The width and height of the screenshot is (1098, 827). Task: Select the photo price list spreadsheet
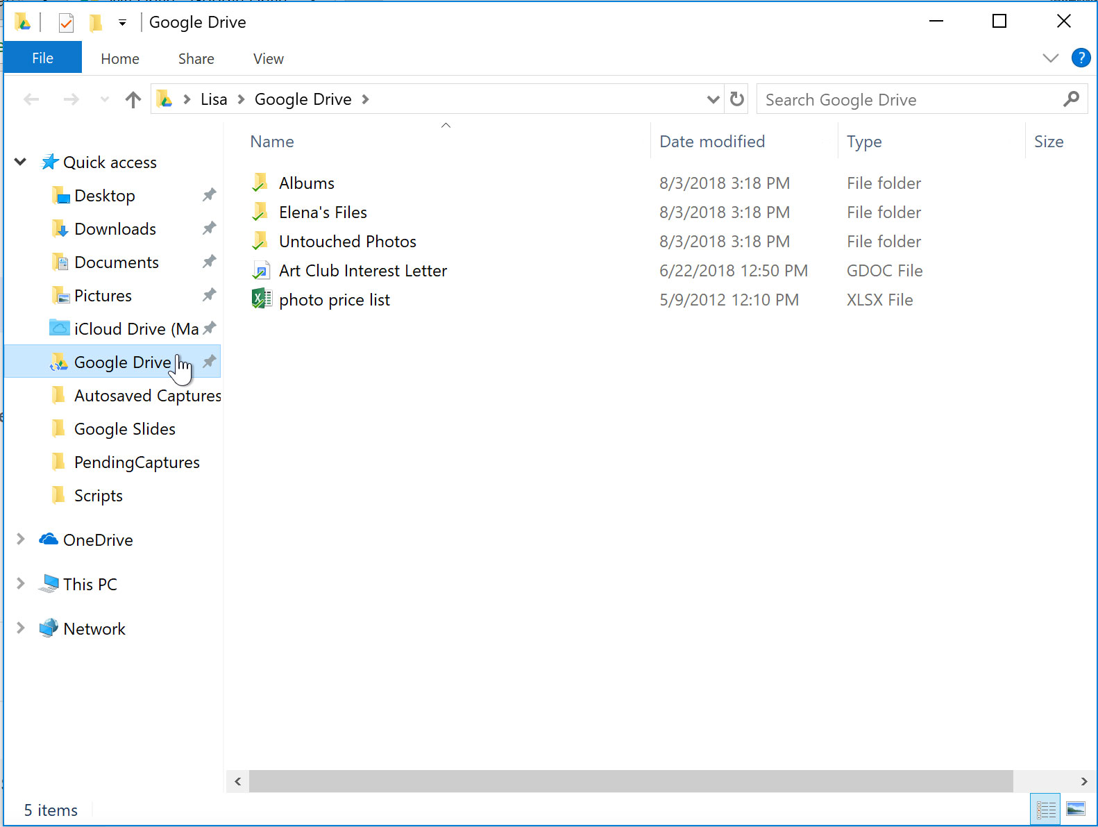point(335,300)
